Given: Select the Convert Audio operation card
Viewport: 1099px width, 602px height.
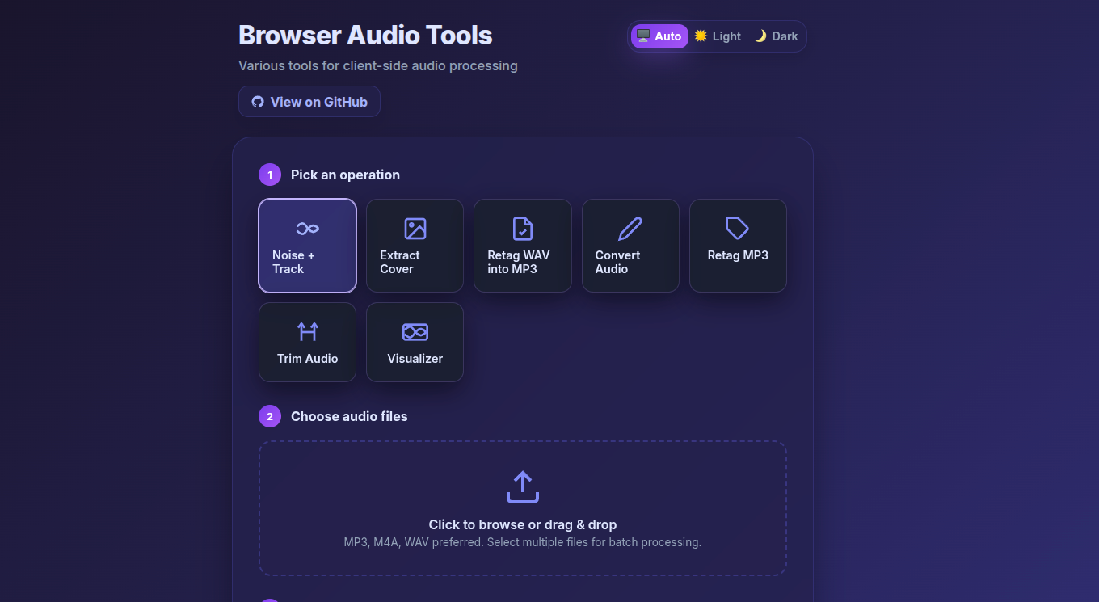Looking at the screenshot, I should (630, 246).
